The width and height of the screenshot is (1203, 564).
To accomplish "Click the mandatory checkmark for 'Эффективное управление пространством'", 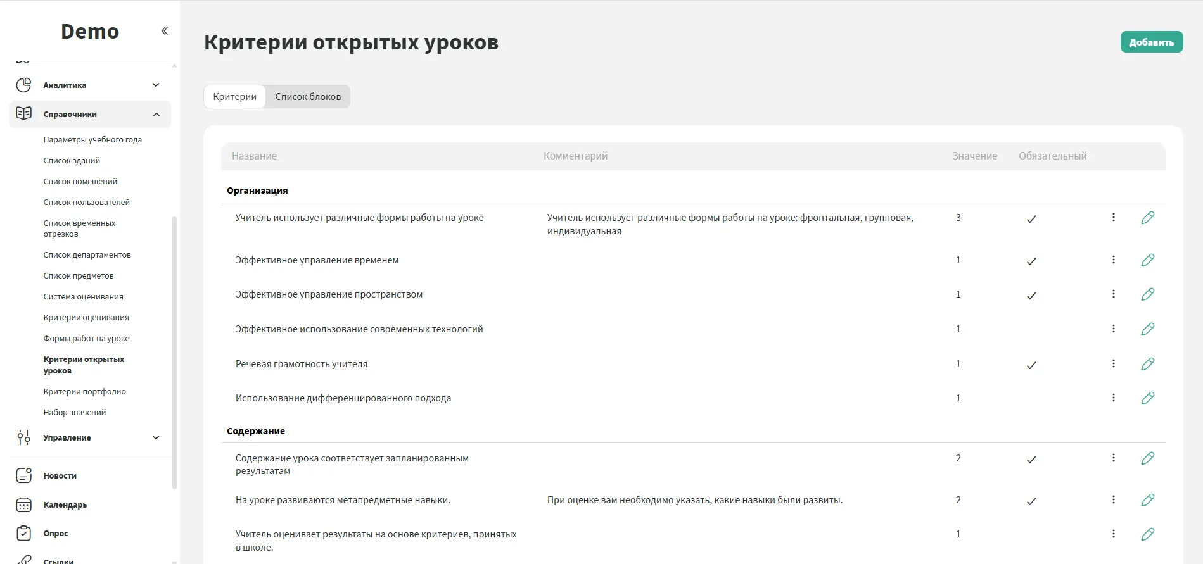I will pyautogui.click(x=1031, y=296).
